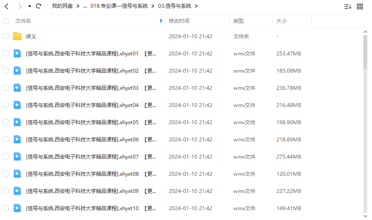Tick the select-all checkbox in header

coord(6,21)
